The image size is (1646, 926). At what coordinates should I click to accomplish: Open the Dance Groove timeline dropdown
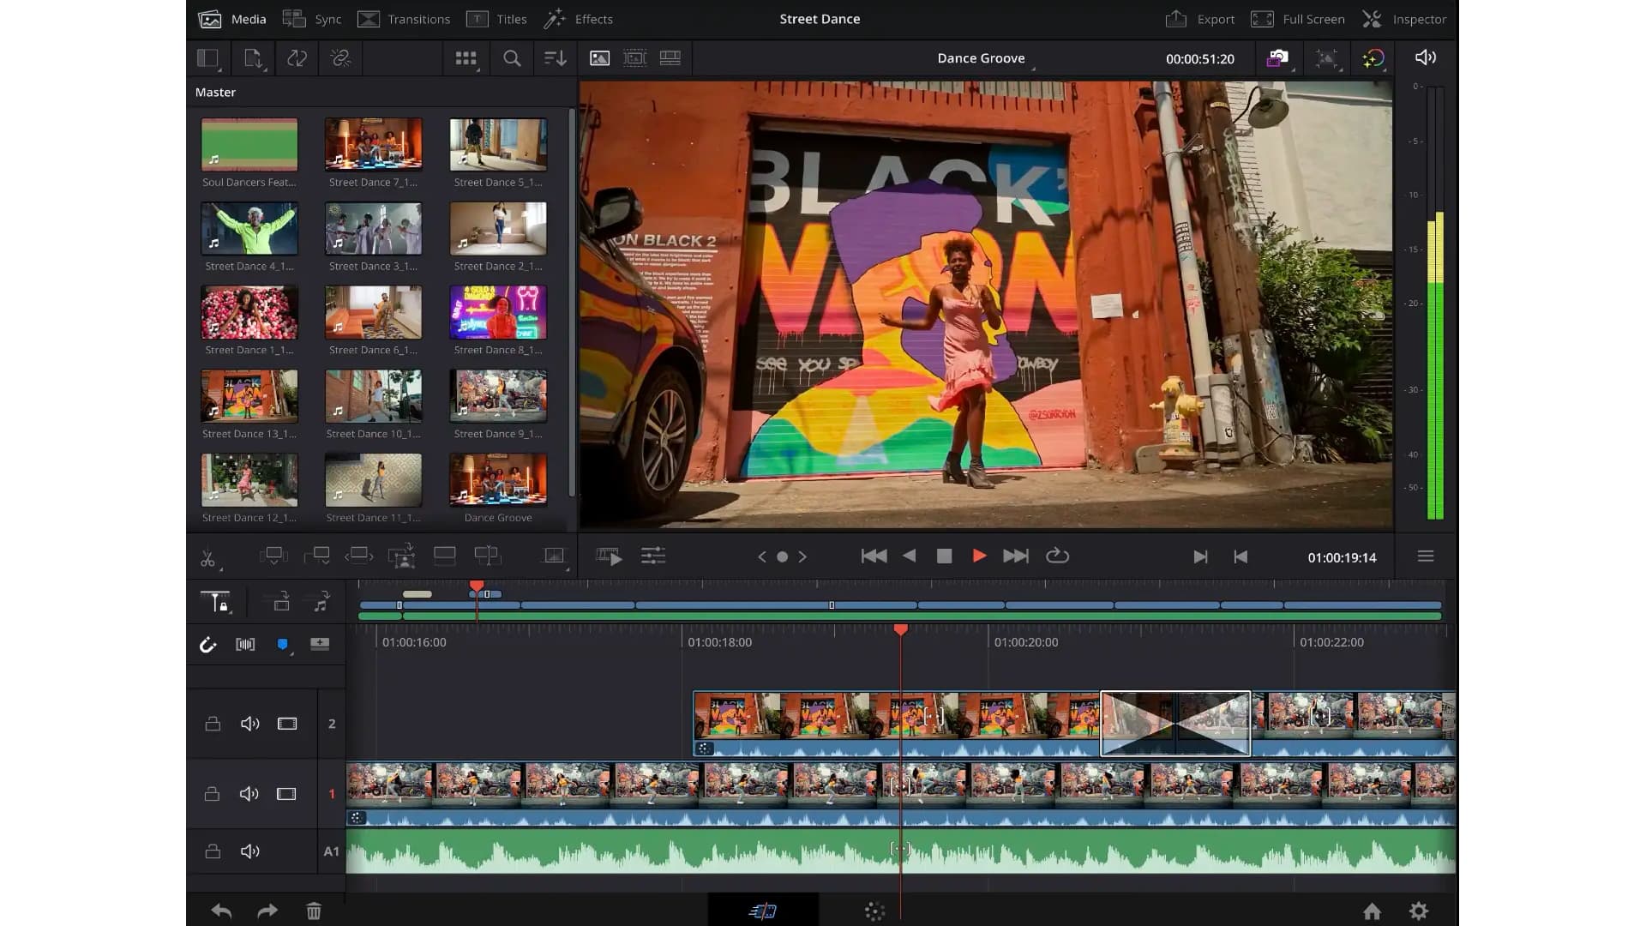coord(982,57)
